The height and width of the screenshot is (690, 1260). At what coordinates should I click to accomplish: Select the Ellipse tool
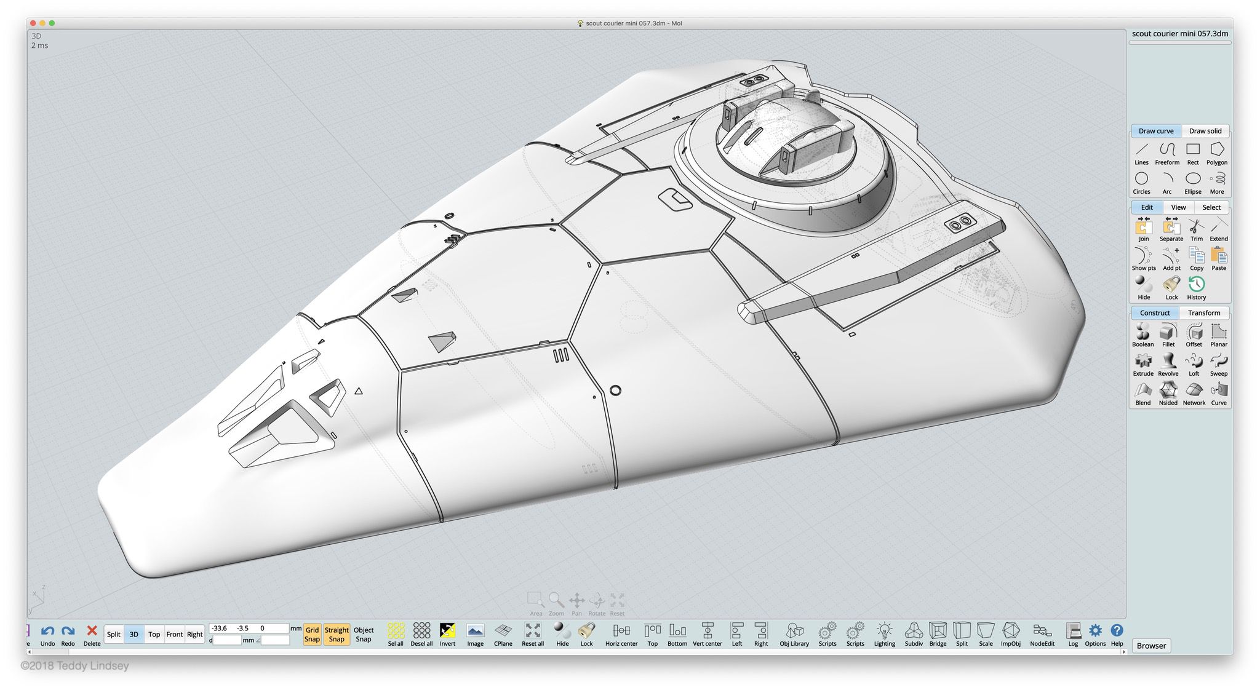coord(1193,183)
